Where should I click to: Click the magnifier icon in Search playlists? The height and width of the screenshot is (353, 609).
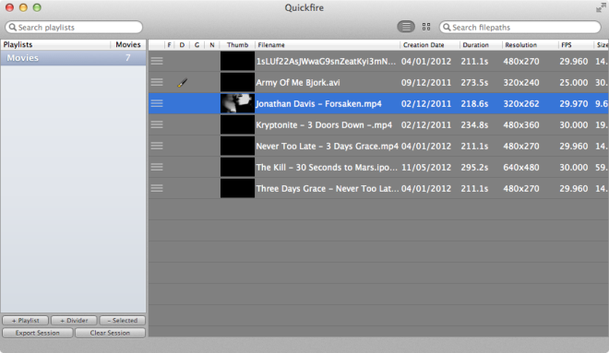[12, 27]
